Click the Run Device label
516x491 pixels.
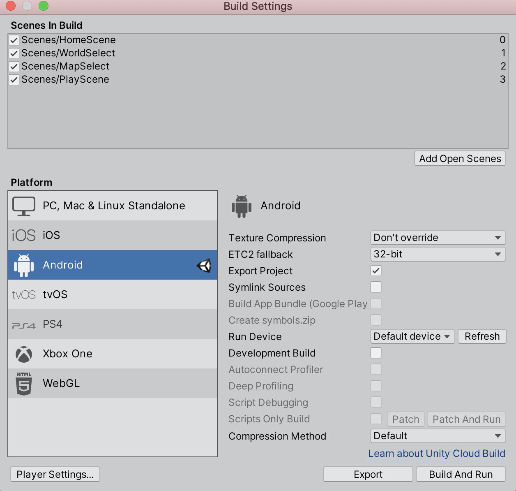(x=255, y=337)
